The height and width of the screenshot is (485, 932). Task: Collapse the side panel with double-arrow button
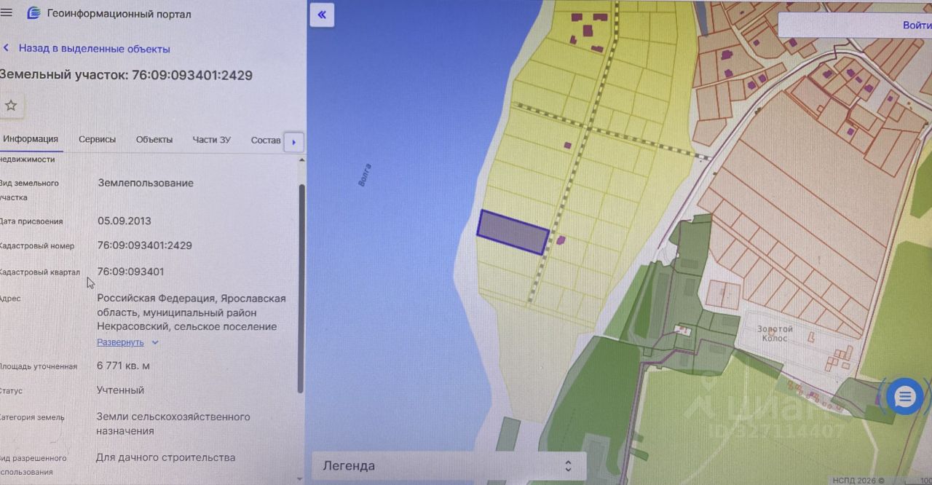click(322, 15)
